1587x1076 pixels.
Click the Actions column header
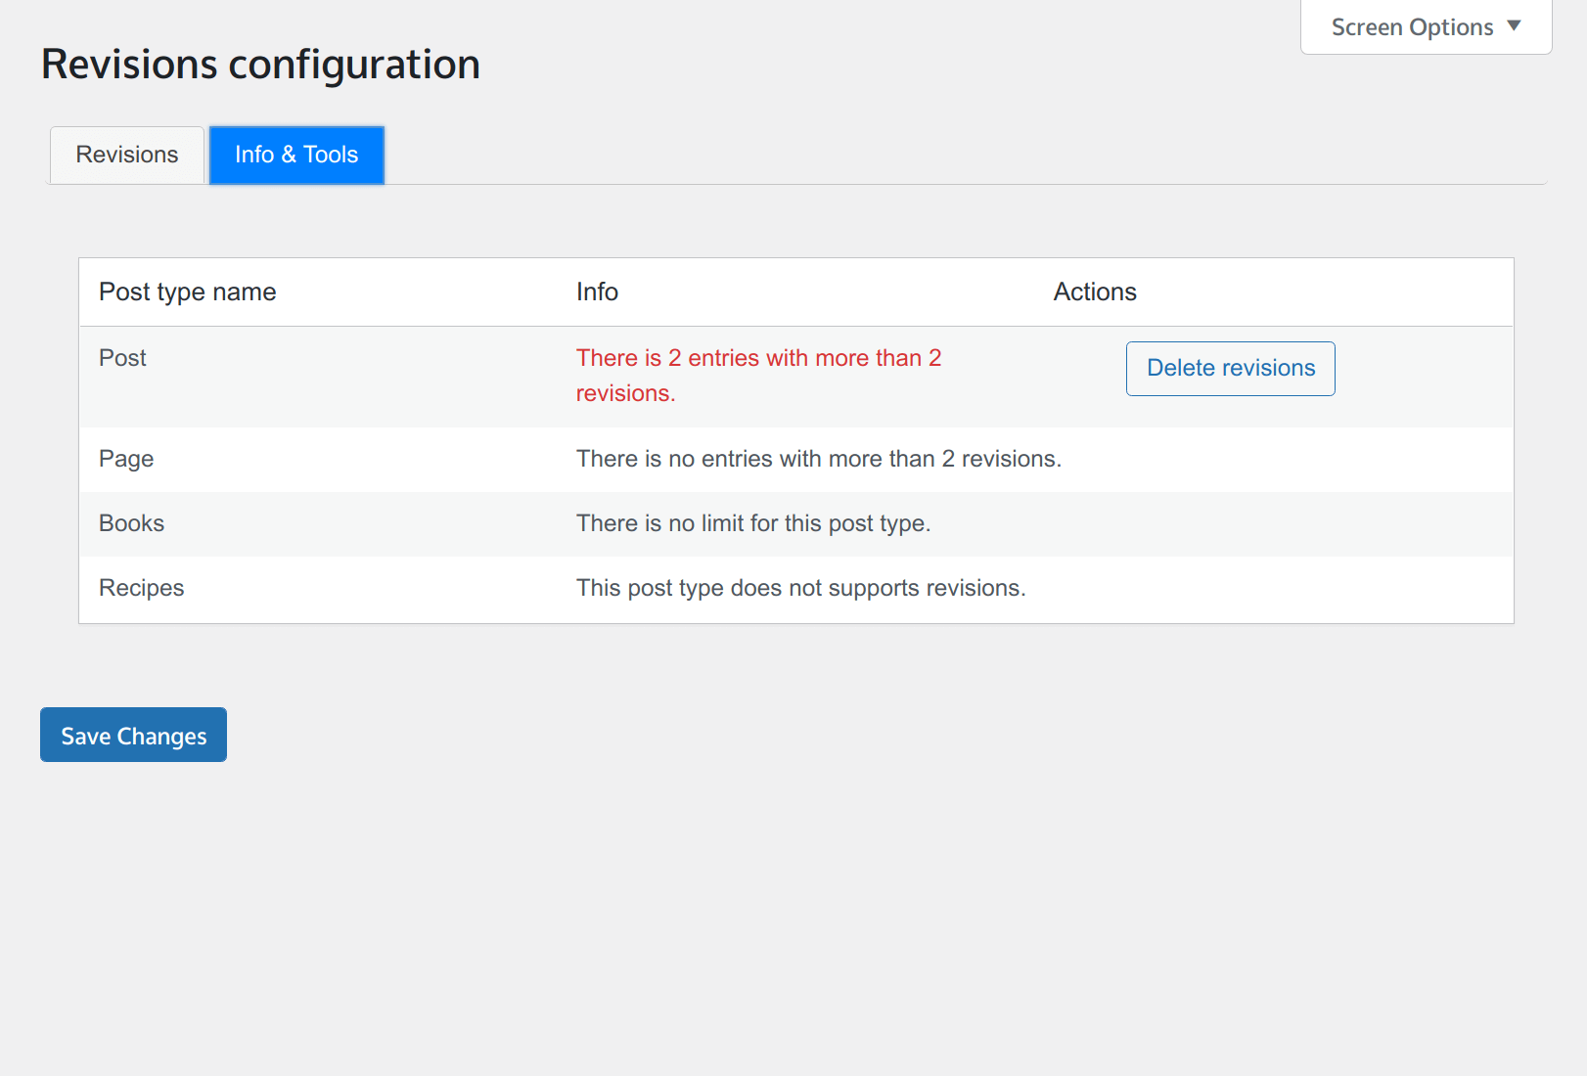coord(1095,292)
